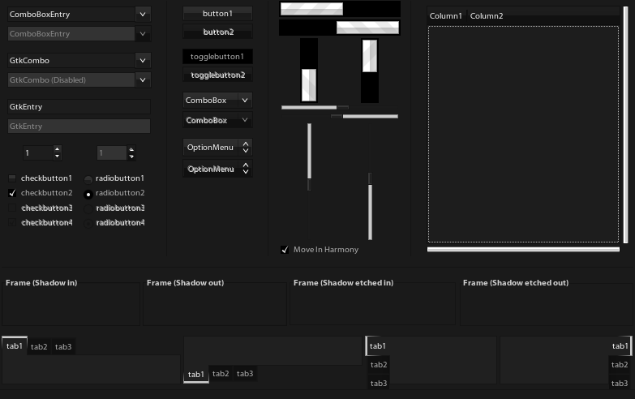635x399 pixels.
Task: Click the right vertical progress bar
Action: 370,71
